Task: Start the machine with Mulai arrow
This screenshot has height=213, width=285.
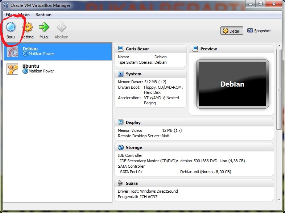Action: click(x=44, y=30)
